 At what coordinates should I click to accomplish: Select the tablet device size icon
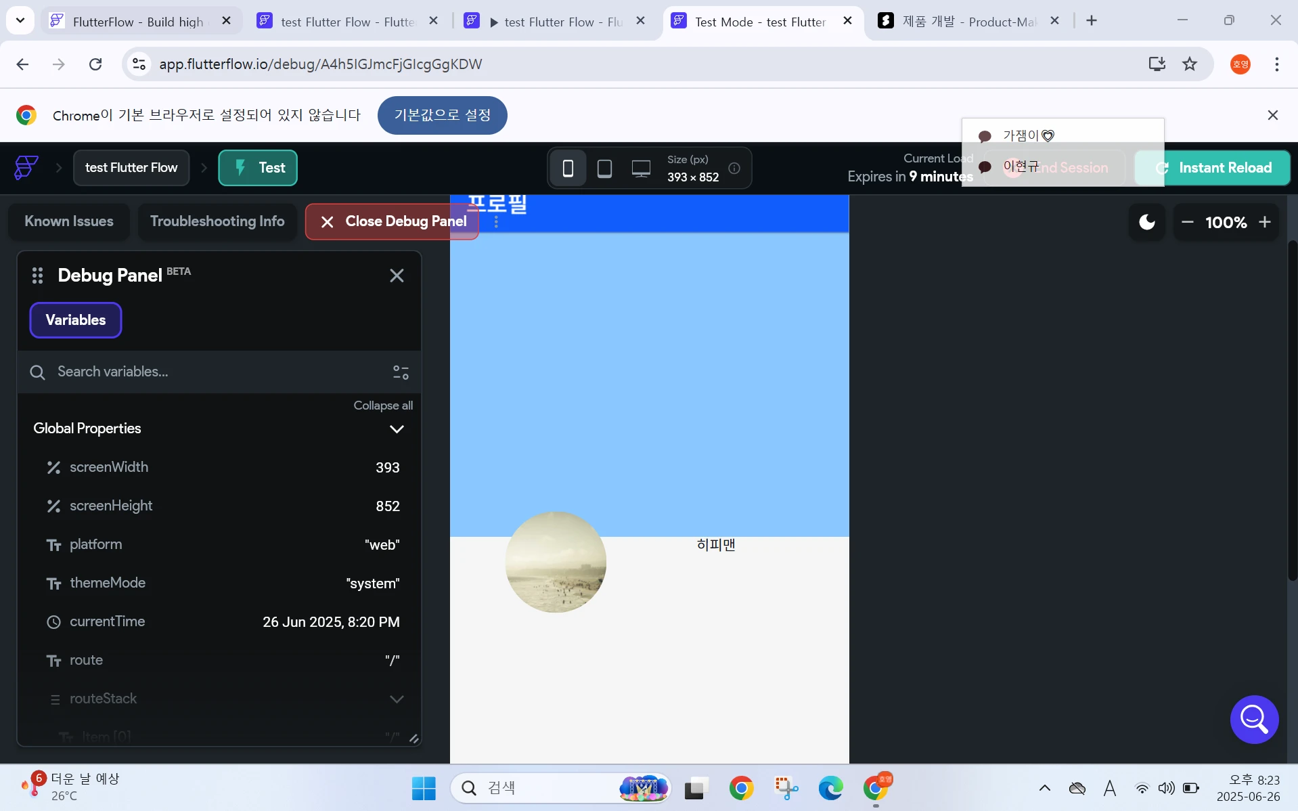tap(604, 168)
